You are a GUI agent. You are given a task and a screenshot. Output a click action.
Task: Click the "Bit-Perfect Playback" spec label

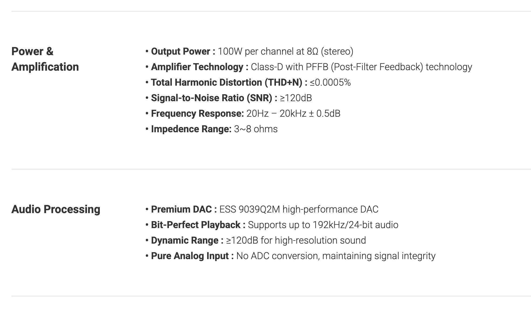point(196,225)
